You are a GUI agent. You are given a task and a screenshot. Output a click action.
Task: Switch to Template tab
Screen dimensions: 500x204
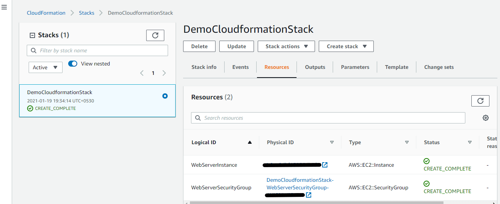[396, 67]
